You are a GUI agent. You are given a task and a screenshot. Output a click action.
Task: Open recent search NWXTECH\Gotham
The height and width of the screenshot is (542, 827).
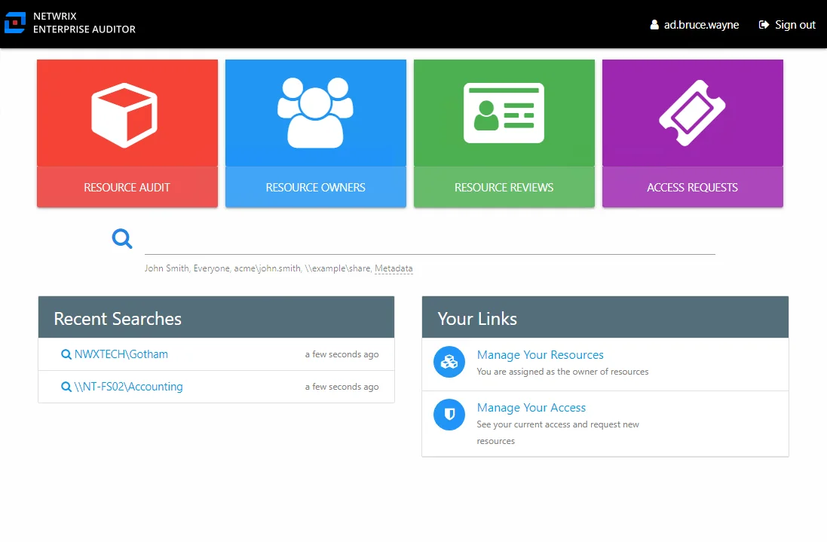coord(121,354)
